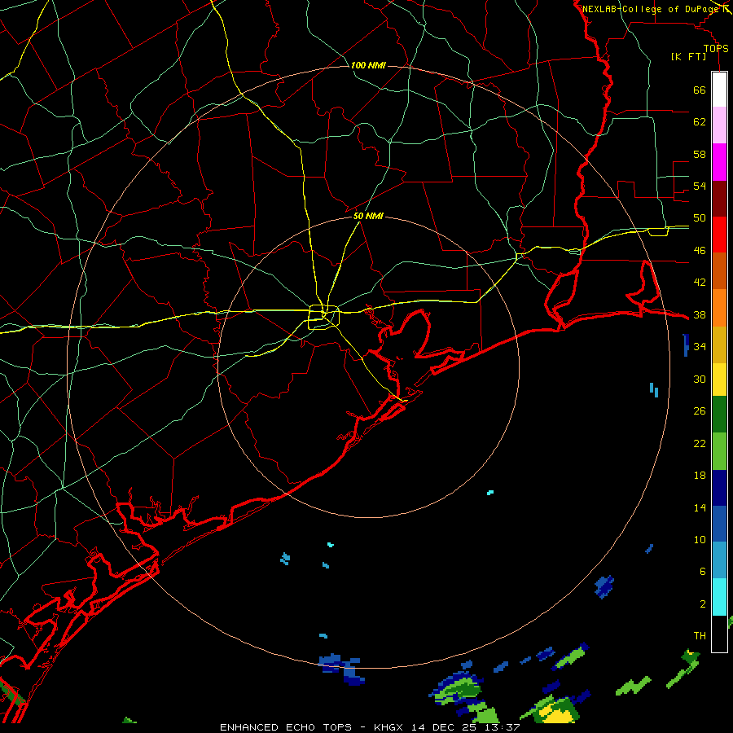Click the "42" legend value
Screen dimensions: 733x733
(x=700, y=283)
